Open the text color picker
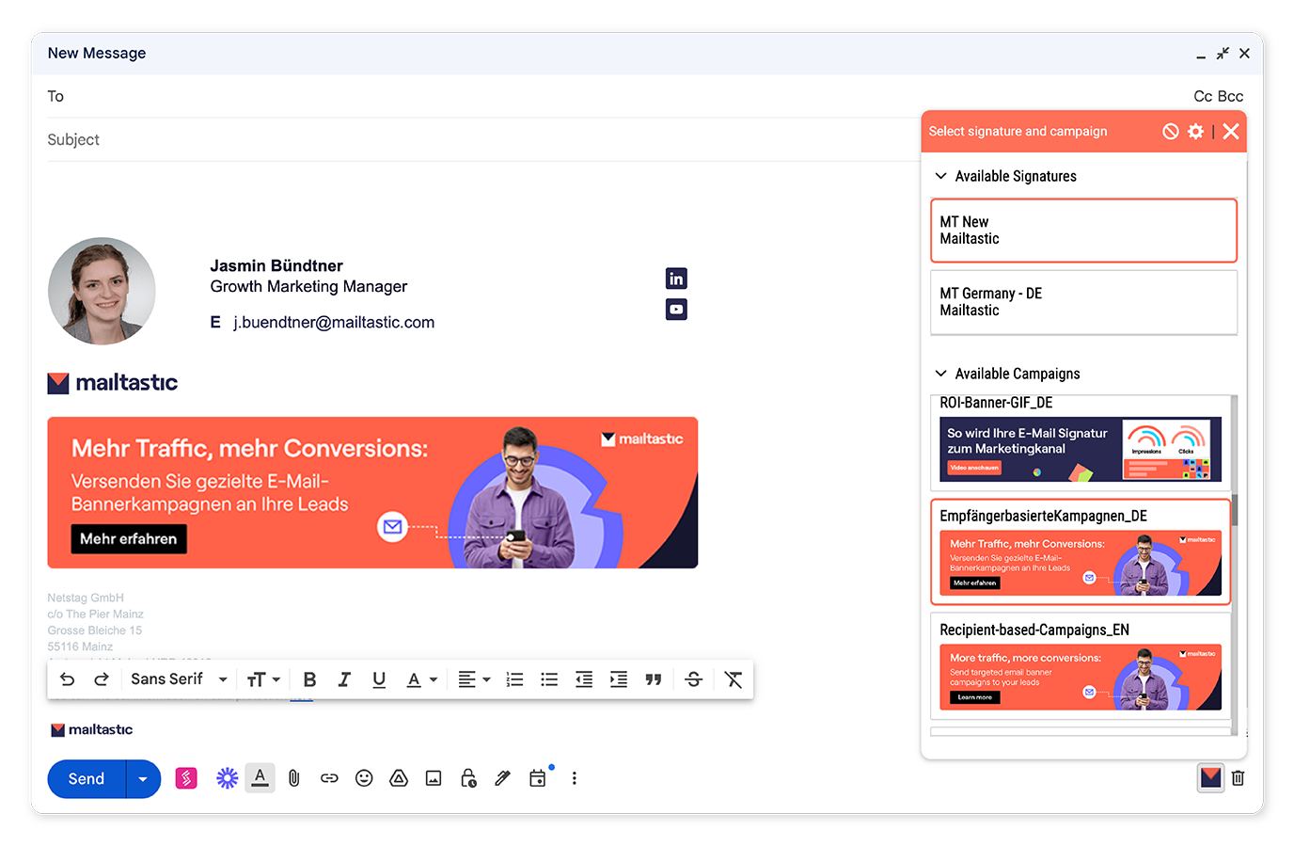Screen dimensions: 1294x846 [x=420, y=679]
